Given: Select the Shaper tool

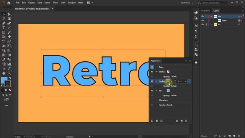Looking at the screenshot, I should pyautogui.click(x=4, y=37).
